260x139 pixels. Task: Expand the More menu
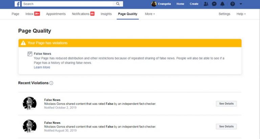(150, 14)
